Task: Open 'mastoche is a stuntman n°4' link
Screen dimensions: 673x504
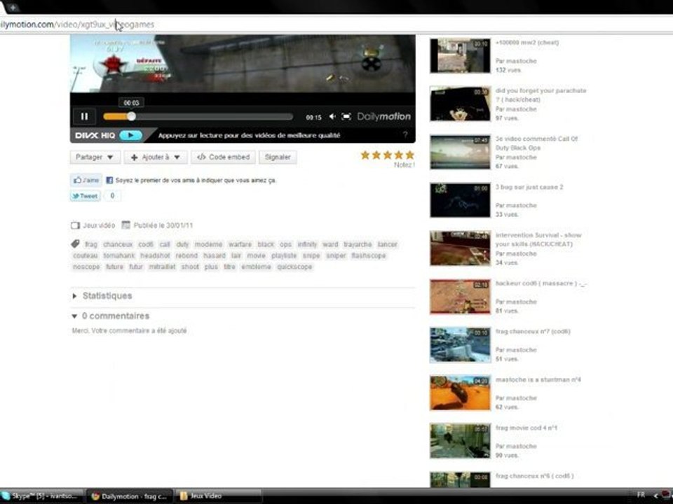Action: point(538,379)
